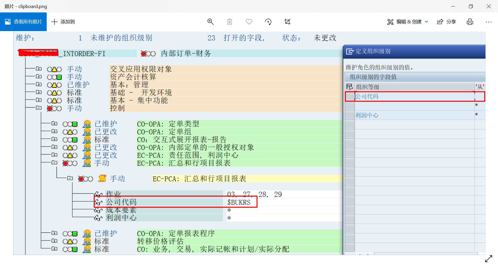The height and width of the screenshot is (268, 498).
Task: Click traffic light icon on 资产会计核算 row
Action: (54, 77)
